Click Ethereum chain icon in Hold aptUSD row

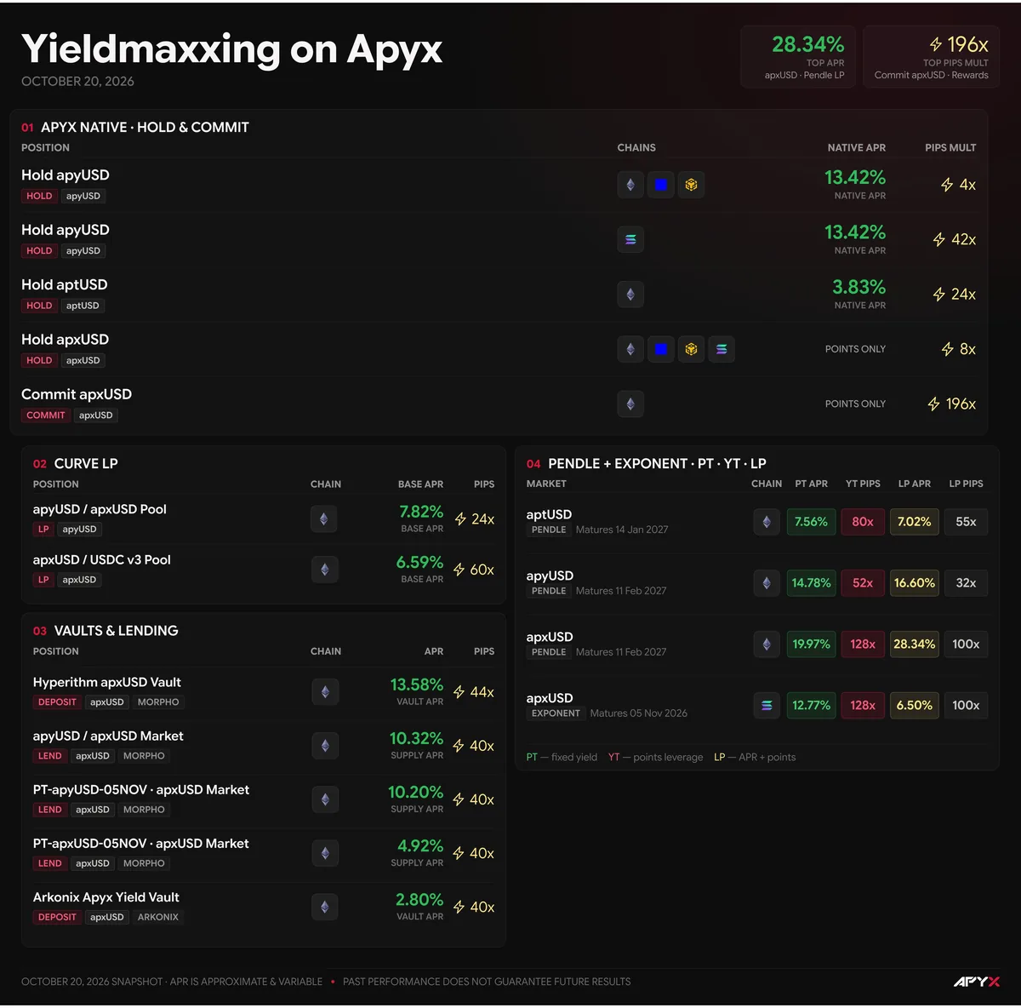tap(630, 295)
